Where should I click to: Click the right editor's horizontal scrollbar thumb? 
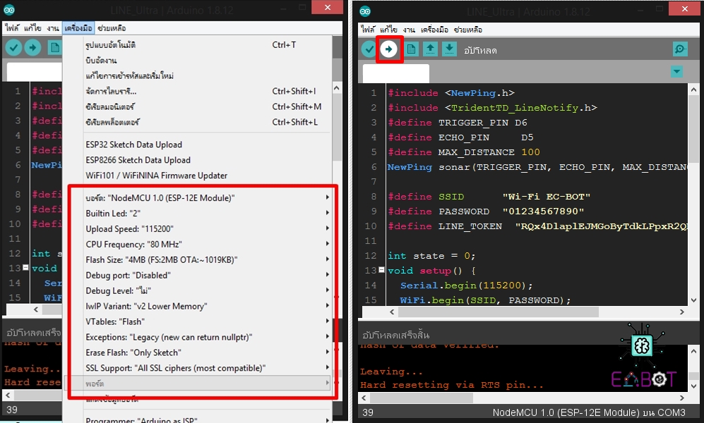(x=498, y=312)
